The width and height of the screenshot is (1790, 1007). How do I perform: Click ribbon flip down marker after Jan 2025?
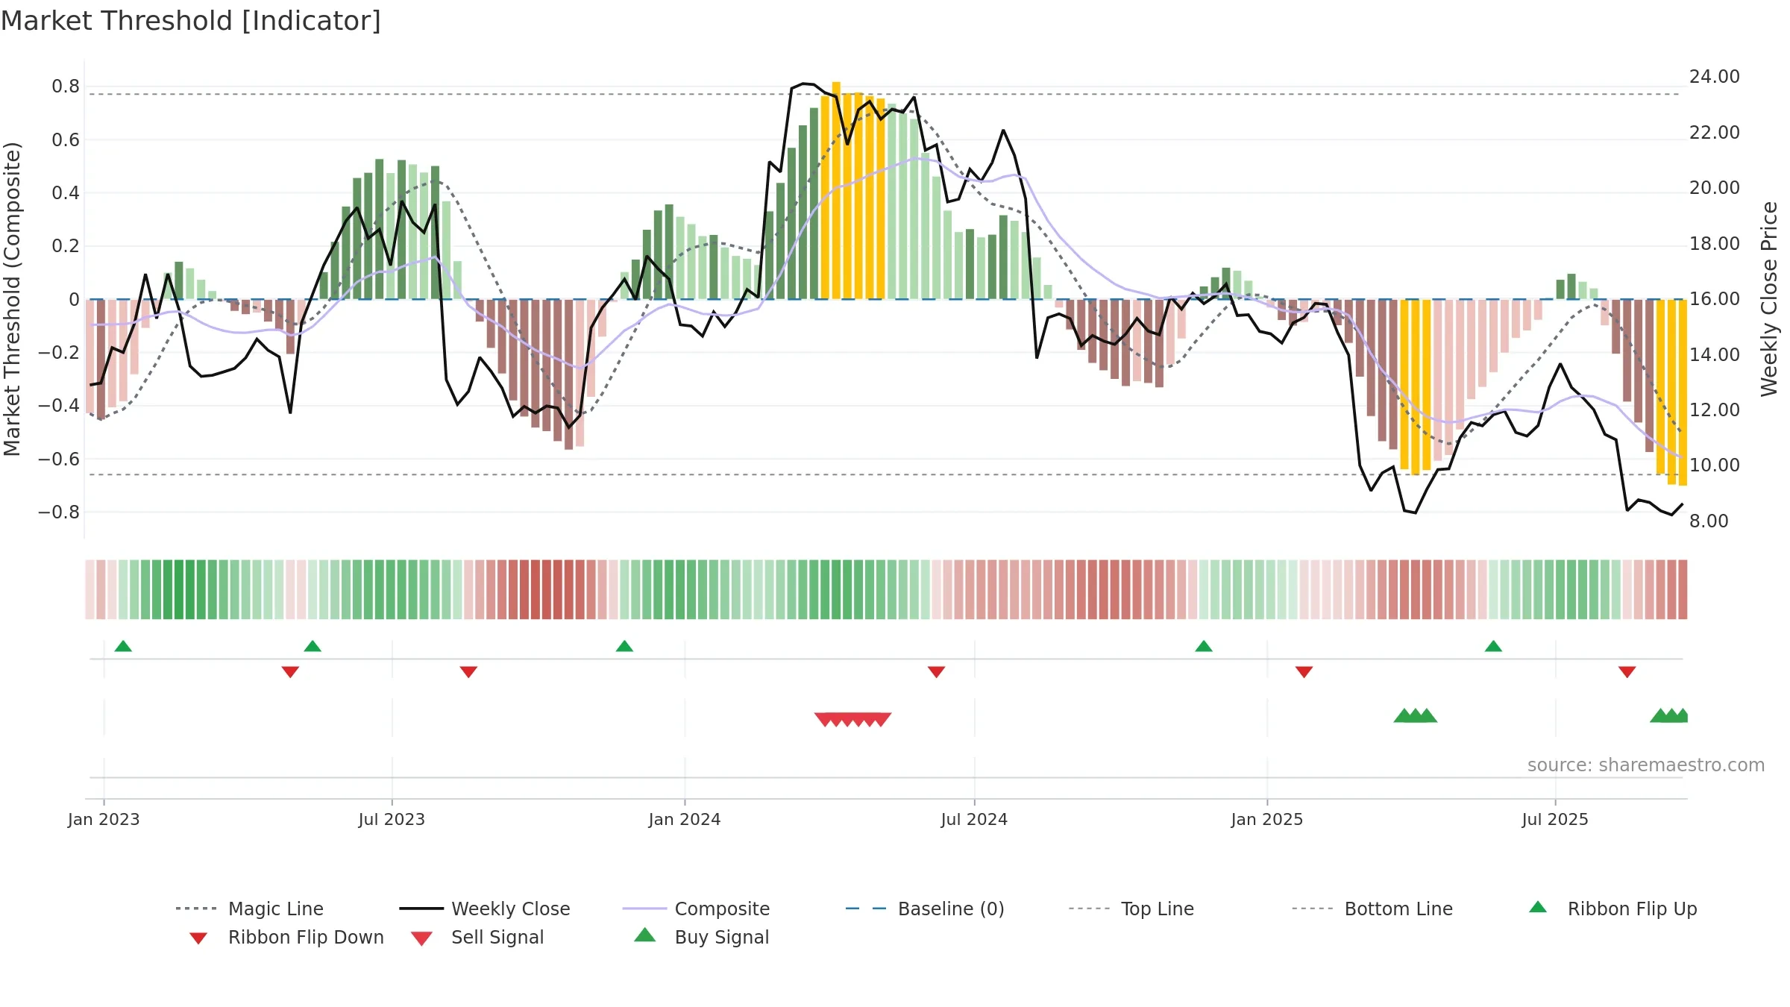[x=1304, y=672]
